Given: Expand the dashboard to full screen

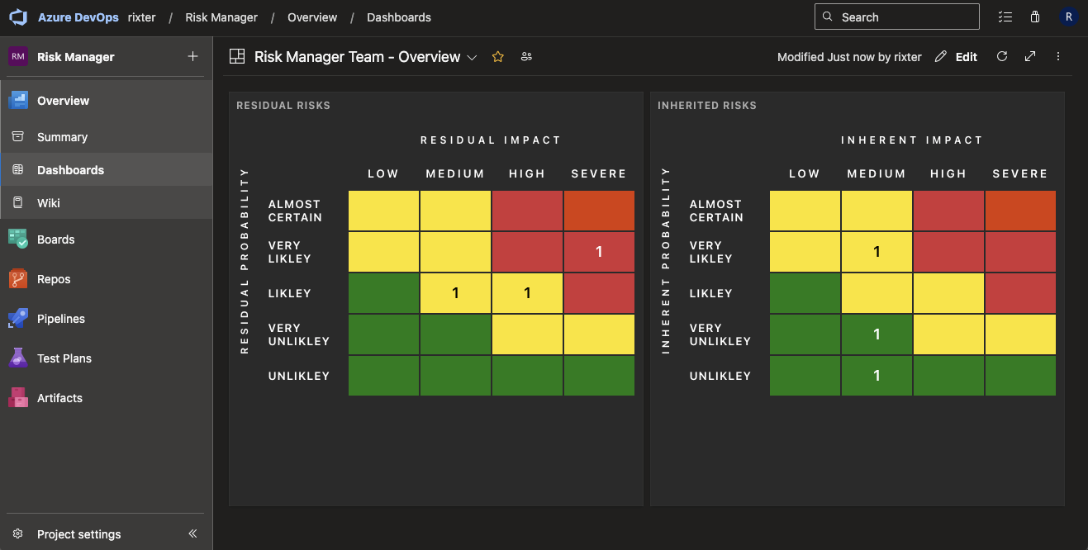Looking at the screenshot, I should (x=1029, y=56).
